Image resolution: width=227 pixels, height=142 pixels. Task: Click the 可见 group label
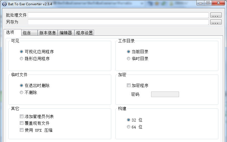point(15,41)
